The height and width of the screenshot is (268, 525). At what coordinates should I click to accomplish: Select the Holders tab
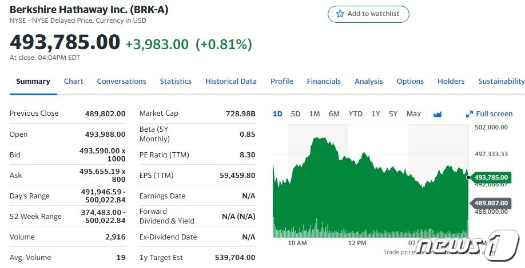451,82
